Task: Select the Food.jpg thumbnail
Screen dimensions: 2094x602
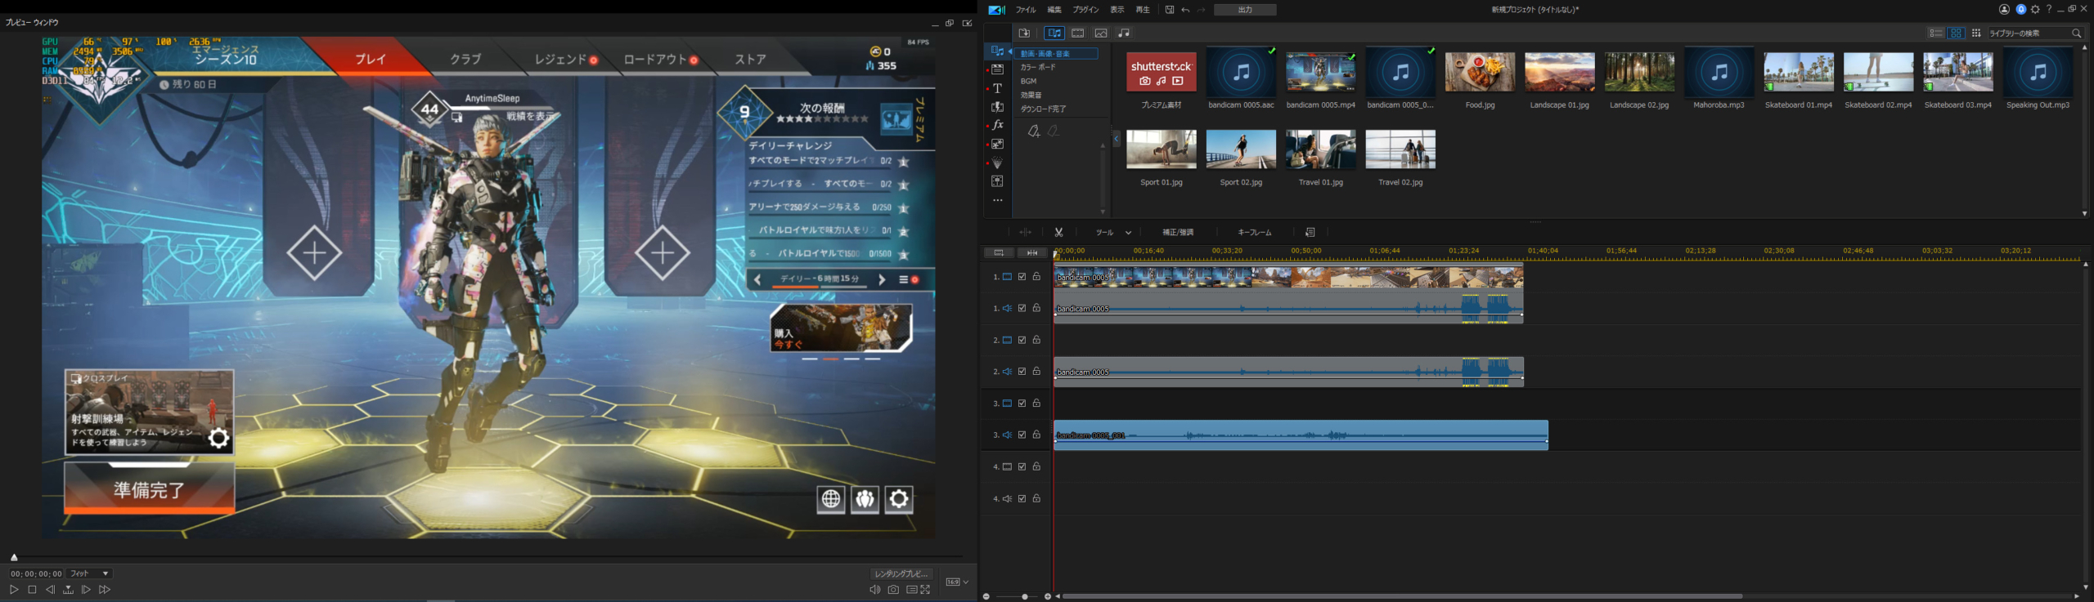Action: tap(1480, 74)
